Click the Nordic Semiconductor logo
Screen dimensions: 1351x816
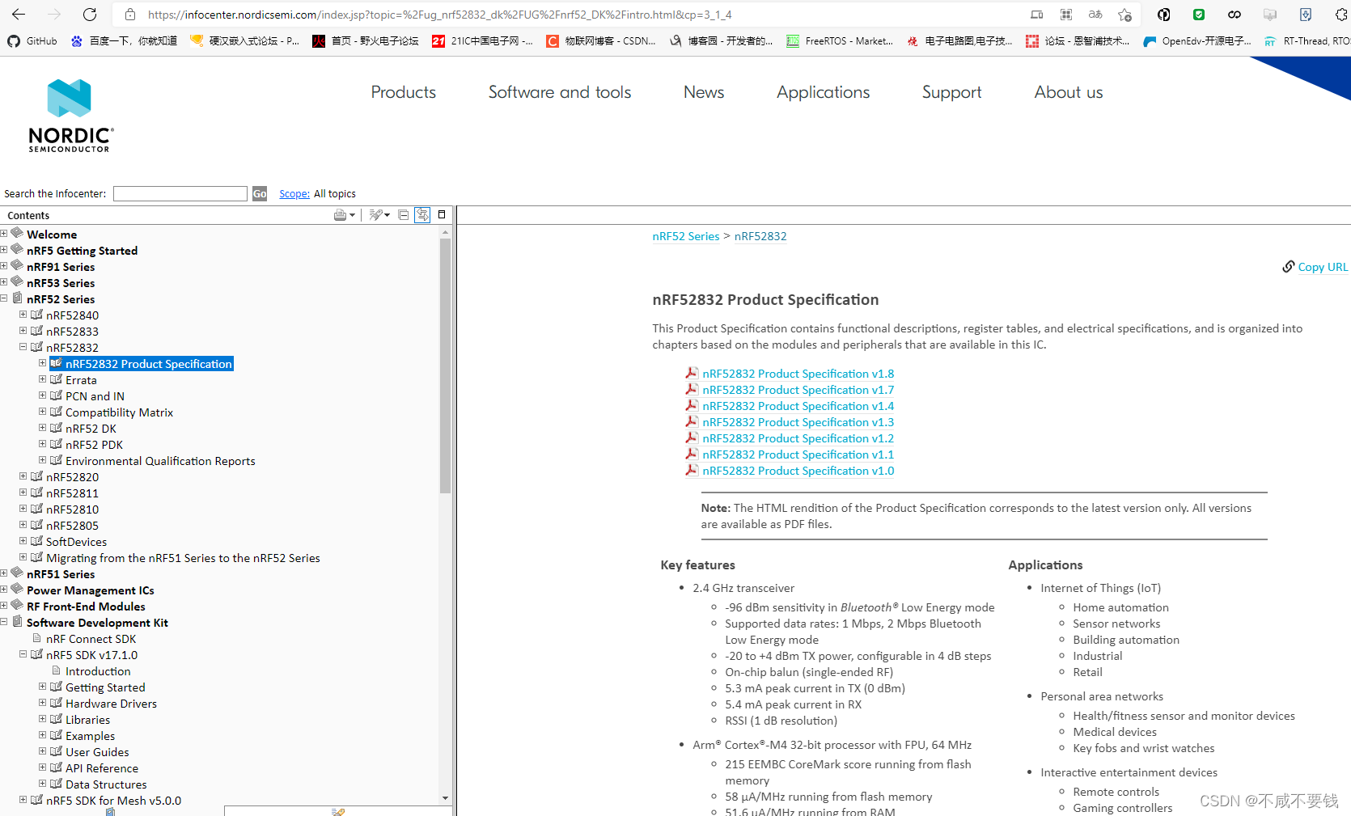tap(70, 116)
